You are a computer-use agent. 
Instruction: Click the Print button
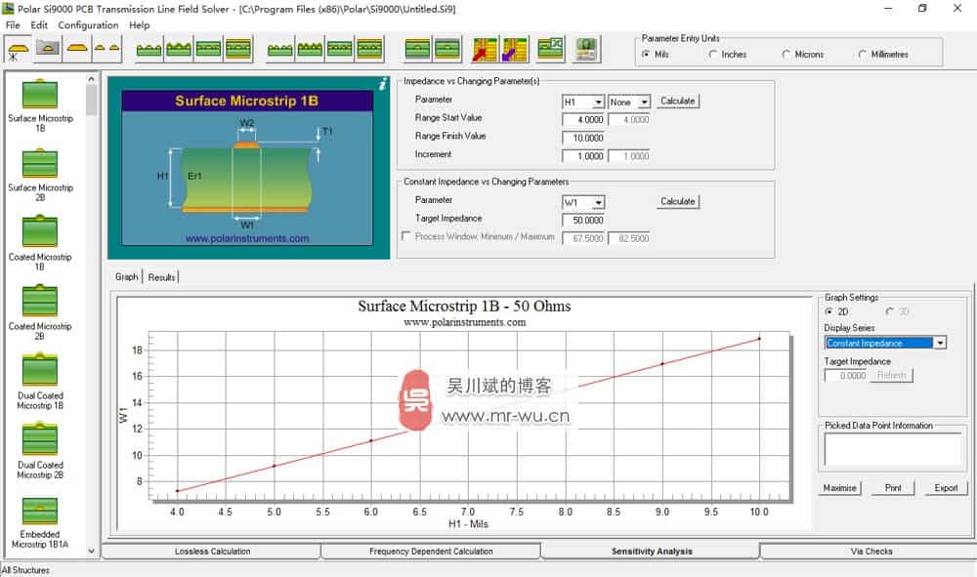pyautogui.click(x=893, y=488)
